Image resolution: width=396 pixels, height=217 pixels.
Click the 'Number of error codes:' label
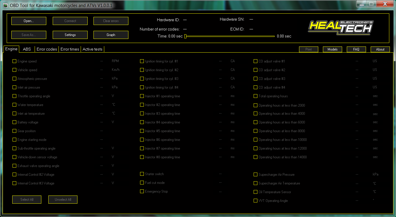[160, 29]
